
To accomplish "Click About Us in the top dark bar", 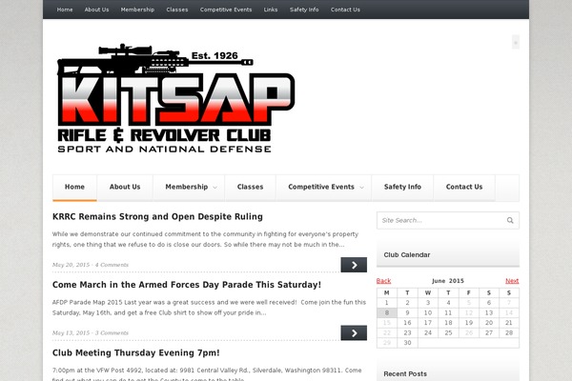I will tap(96, 10).
